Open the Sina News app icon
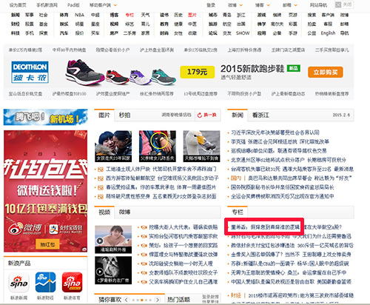 [x=18, y=283]
